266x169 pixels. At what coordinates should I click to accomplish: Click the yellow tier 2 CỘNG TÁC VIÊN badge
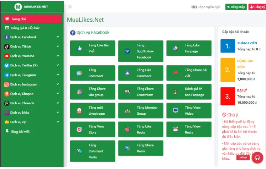click(x=228, y=70)
